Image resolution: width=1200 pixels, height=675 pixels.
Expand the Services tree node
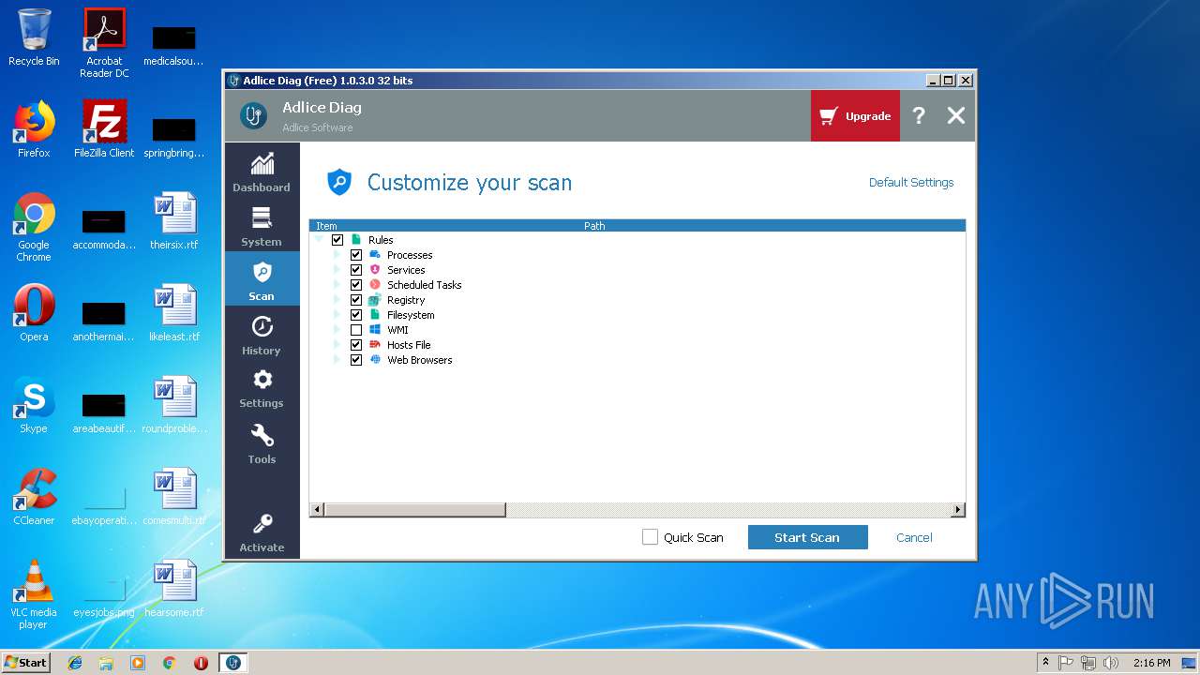pyautogui.click(x=337, y=270)
